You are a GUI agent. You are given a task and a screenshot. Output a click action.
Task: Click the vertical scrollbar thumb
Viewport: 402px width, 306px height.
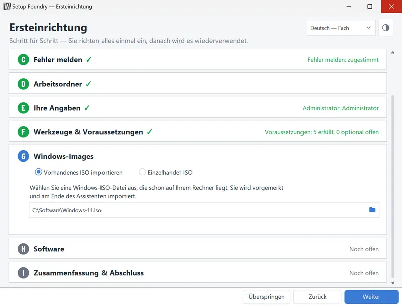tap(393, 186)
